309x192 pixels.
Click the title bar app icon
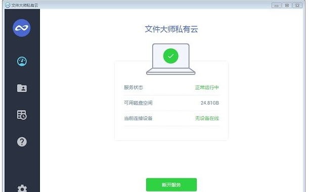[x=8, y=5]
